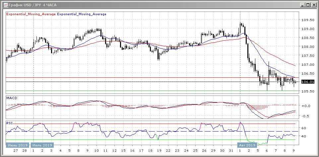This screenshot has height=157, width=319.
Task: Jump to the Авг 2019 month marker
Action: click(247, 145)
